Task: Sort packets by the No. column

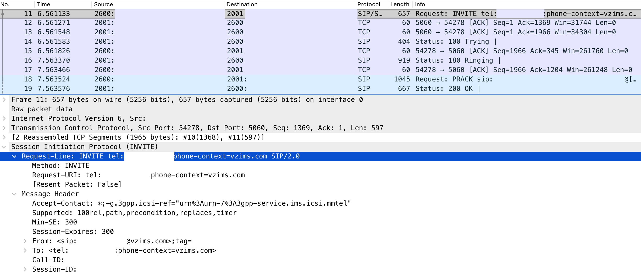Action: click(17, 4)
